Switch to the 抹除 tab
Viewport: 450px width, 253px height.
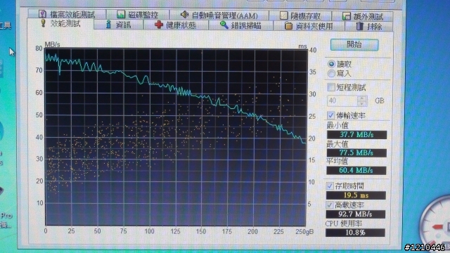point(369,27)
